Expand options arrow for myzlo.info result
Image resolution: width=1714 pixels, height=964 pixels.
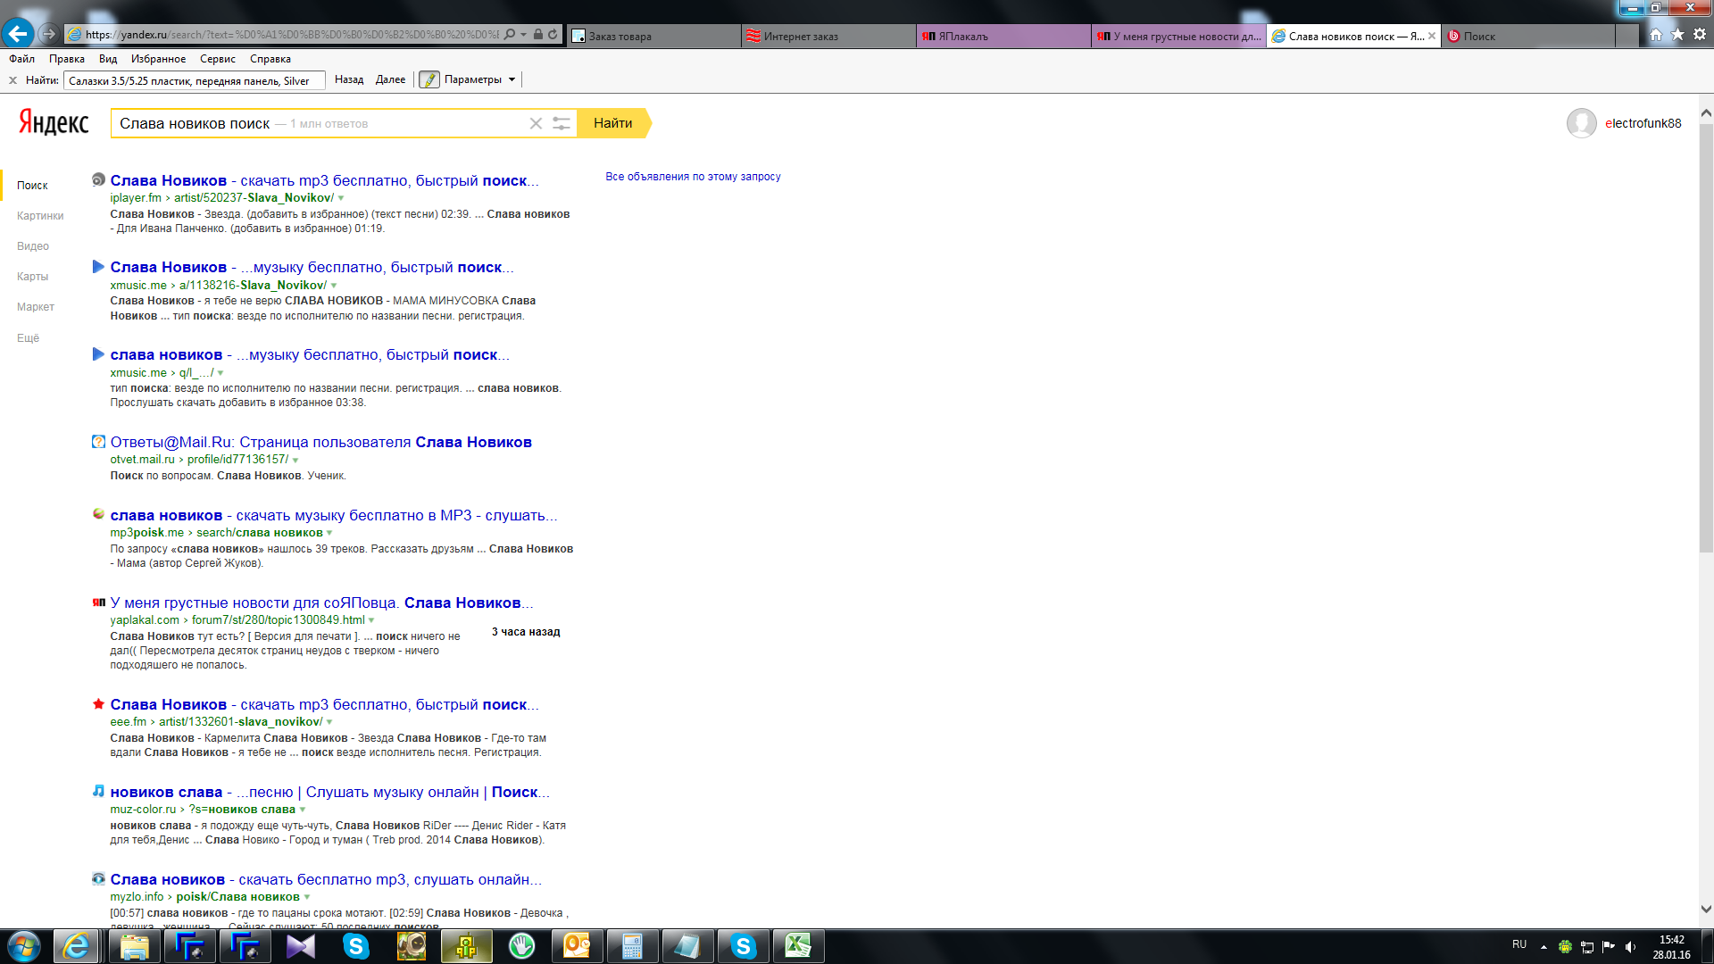[x=307, y=898]
